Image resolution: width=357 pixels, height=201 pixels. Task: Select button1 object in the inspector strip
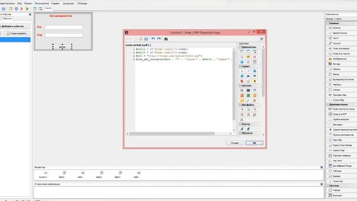(x=43, y=175)
